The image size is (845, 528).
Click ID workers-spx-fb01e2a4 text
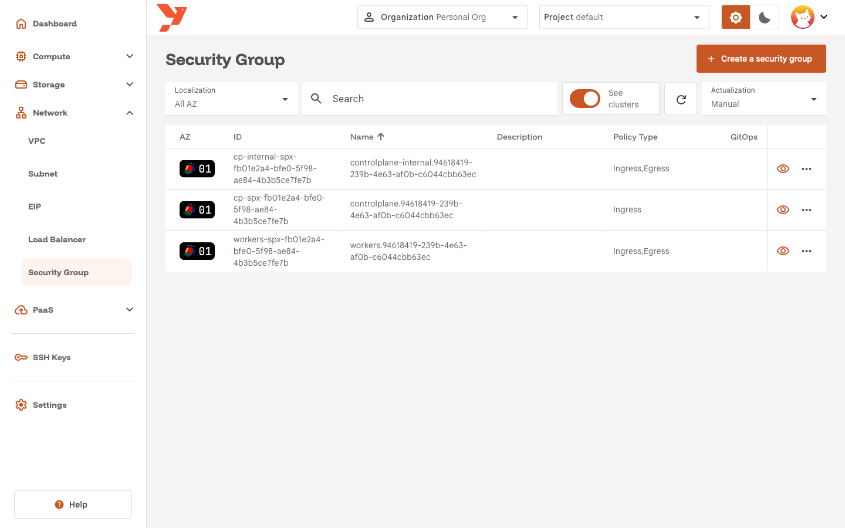point(279,251)
